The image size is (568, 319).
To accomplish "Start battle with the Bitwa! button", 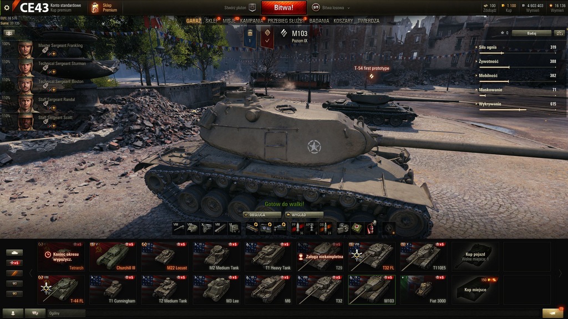I will (283, 8).
